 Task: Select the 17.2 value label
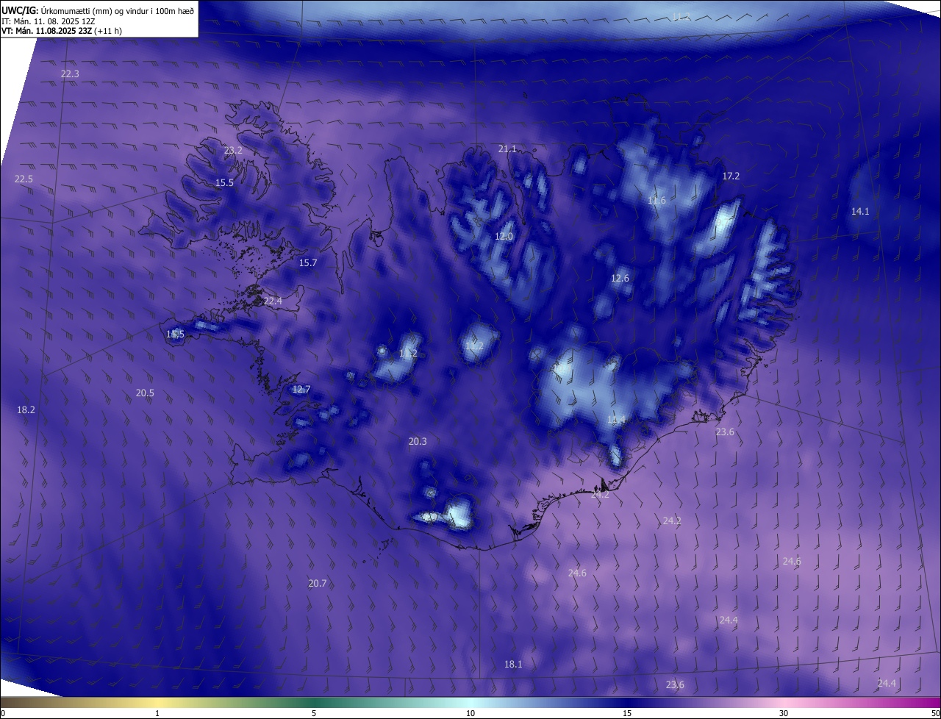[731, 176]
